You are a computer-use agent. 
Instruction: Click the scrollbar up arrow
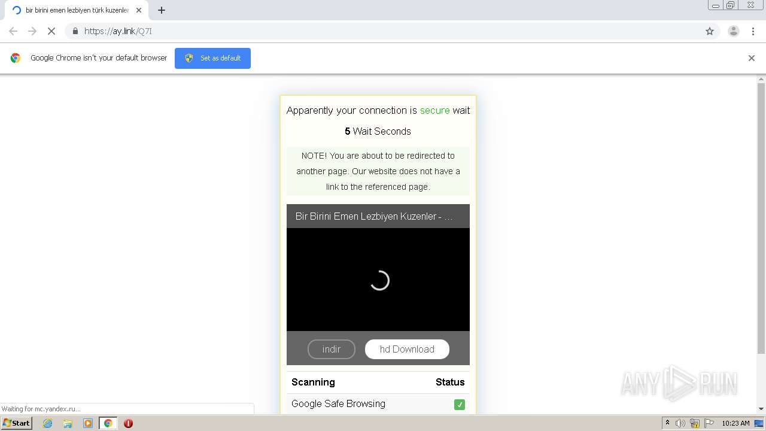pos(761,78)
